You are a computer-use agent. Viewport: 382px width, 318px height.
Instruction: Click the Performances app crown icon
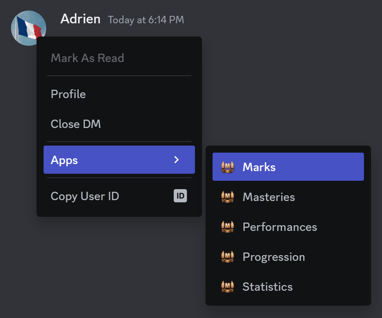point(227,227)
